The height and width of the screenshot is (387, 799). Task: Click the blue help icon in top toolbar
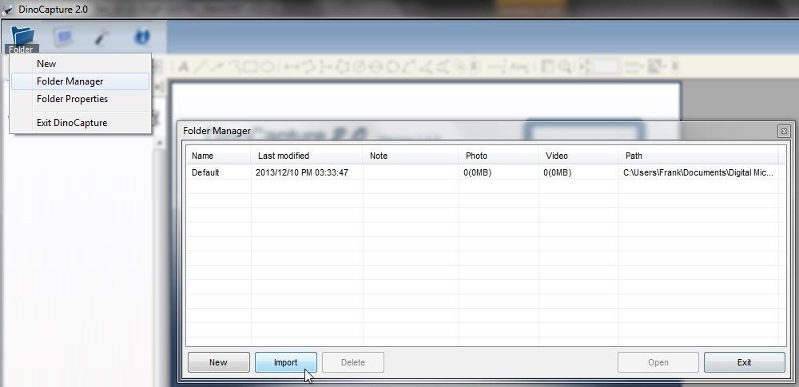tap(142, 37)
